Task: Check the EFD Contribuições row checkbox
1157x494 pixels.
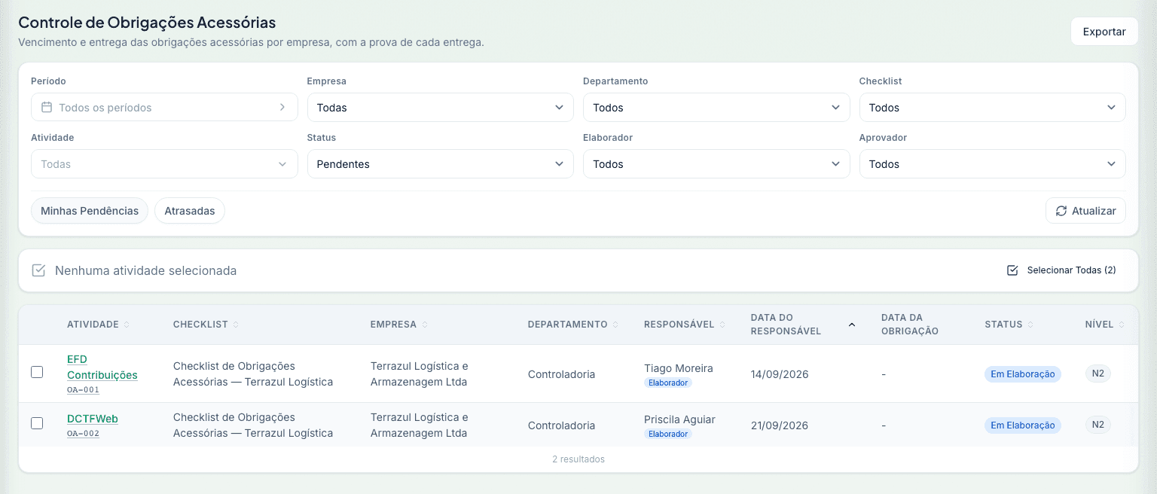Action: pos(37,372)
